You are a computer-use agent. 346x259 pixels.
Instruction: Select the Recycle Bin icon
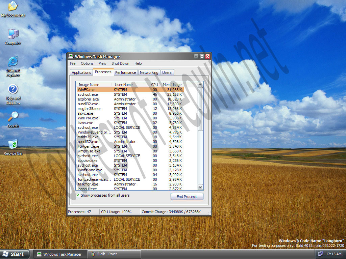(x=13, y=147)
